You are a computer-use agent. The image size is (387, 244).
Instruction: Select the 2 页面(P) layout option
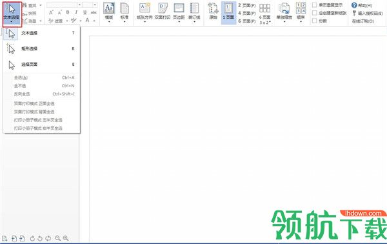pos(247,5)
